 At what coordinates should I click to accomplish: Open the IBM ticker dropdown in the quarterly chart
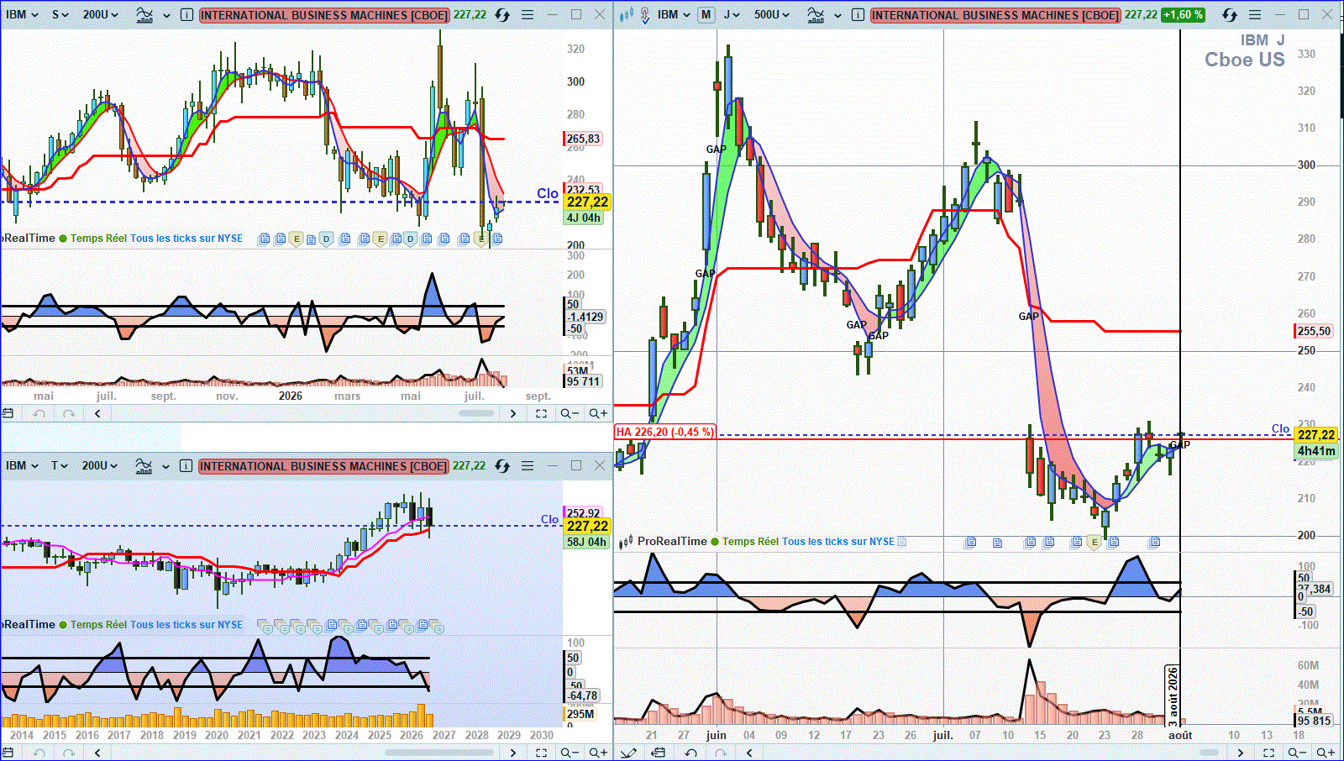click(23, 465)
